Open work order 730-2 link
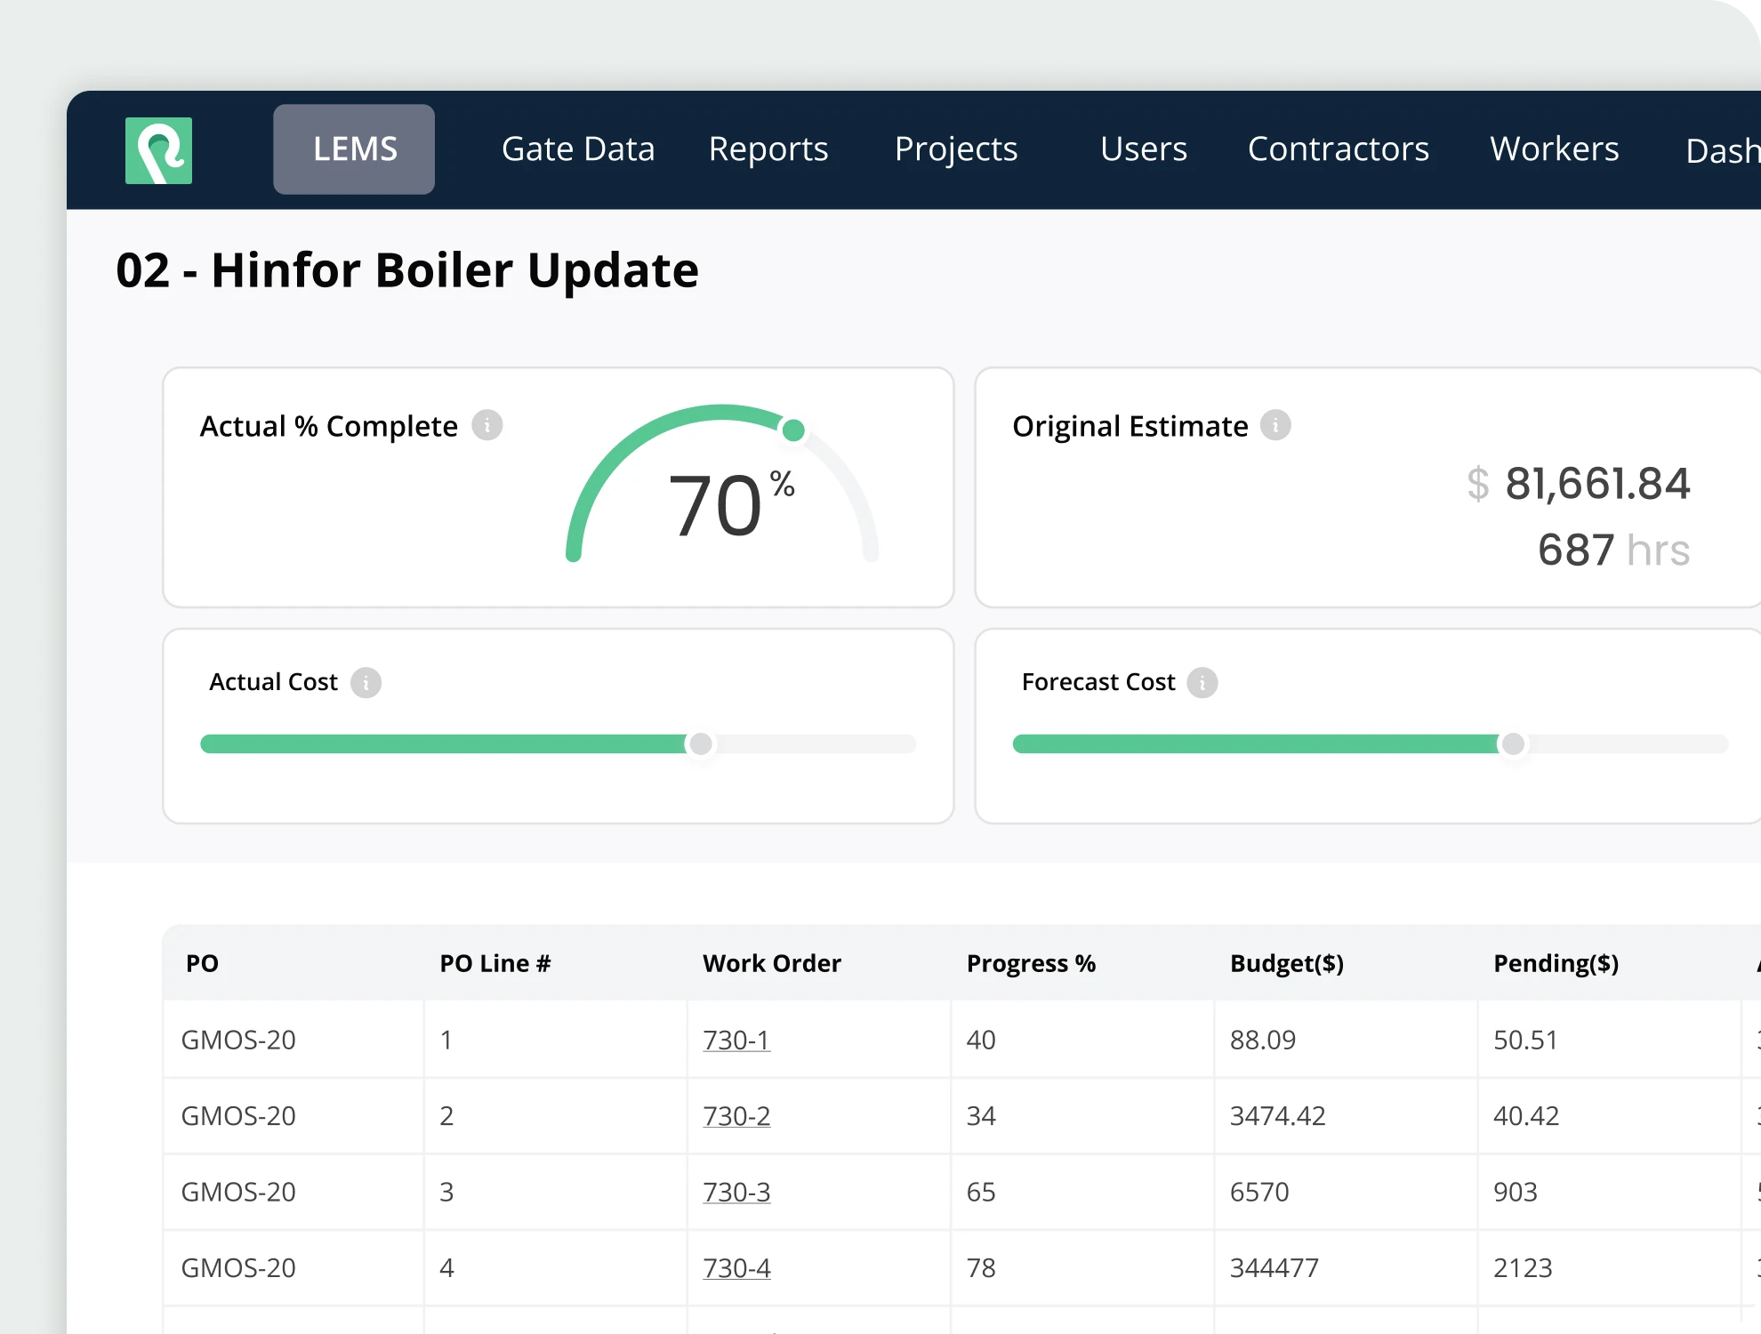The height and width of the screenshot is (1334, 1761). [736, 1115]
